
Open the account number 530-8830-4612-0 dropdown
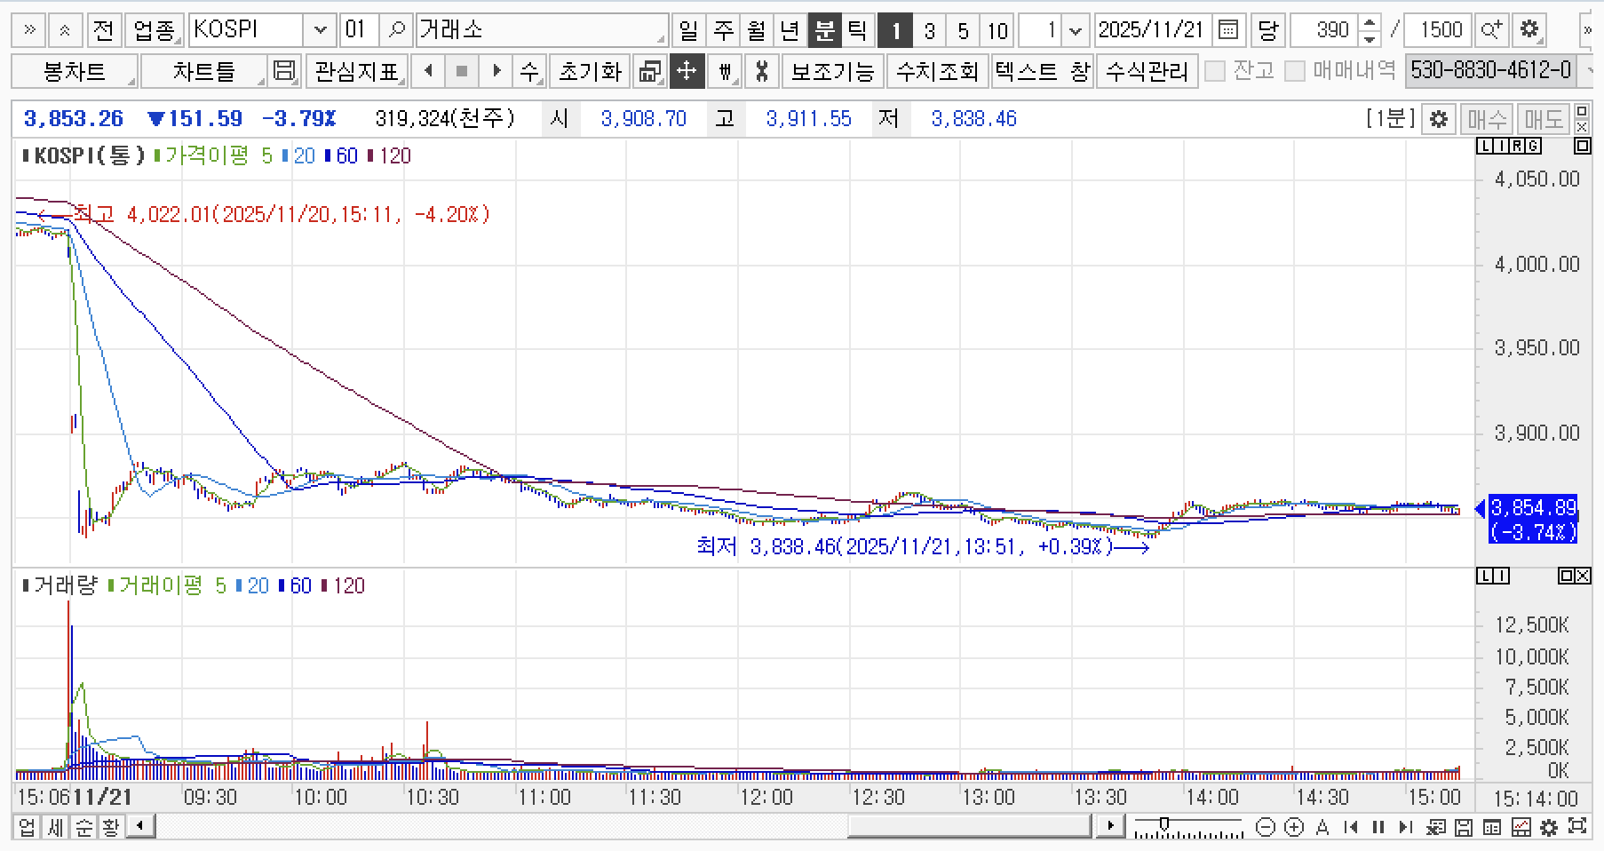(1584, 71)
